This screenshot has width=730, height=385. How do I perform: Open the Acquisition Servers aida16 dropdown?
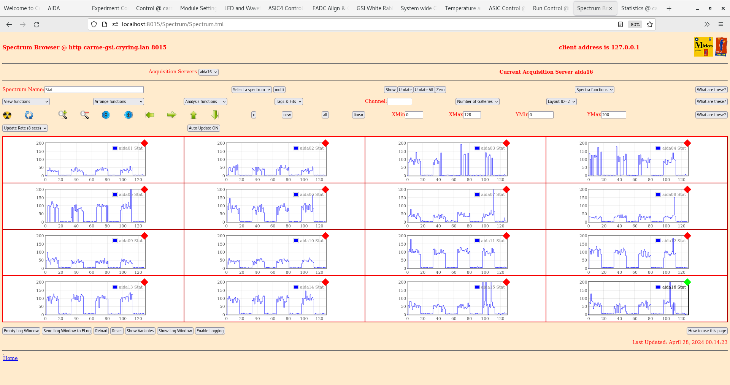pos(208,72)
